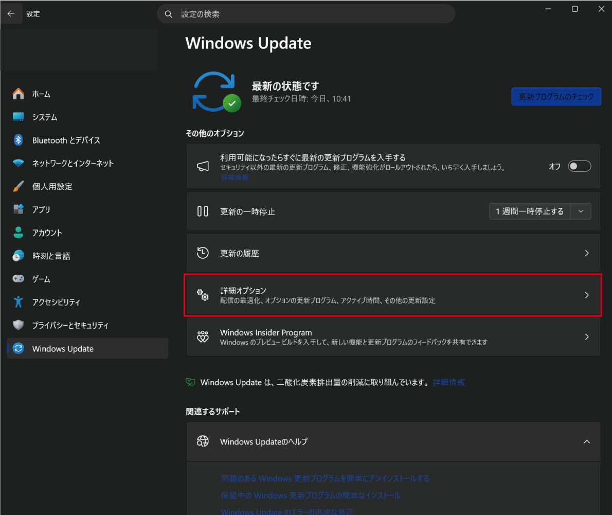Click the back arrow in the title bar
Image resolution: width=612 pixels, height=515 pixels.
point(11,14)
